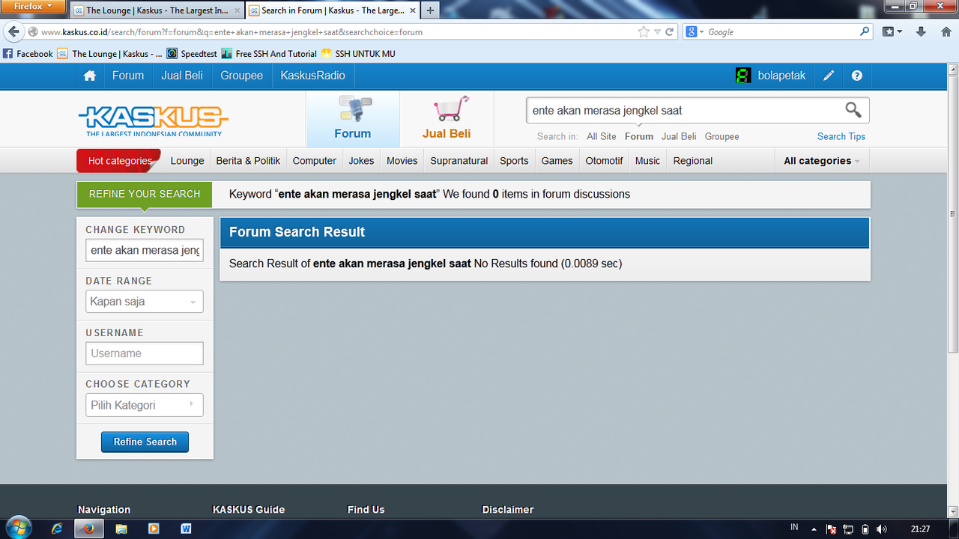Open Otomotif category
Image resolution: width=959 pixels, height=539 pixels.
[604, 161]
